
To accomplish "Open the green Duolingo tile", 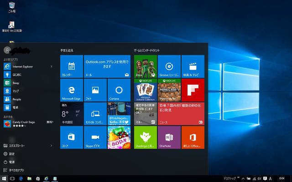I will [146, 137].
